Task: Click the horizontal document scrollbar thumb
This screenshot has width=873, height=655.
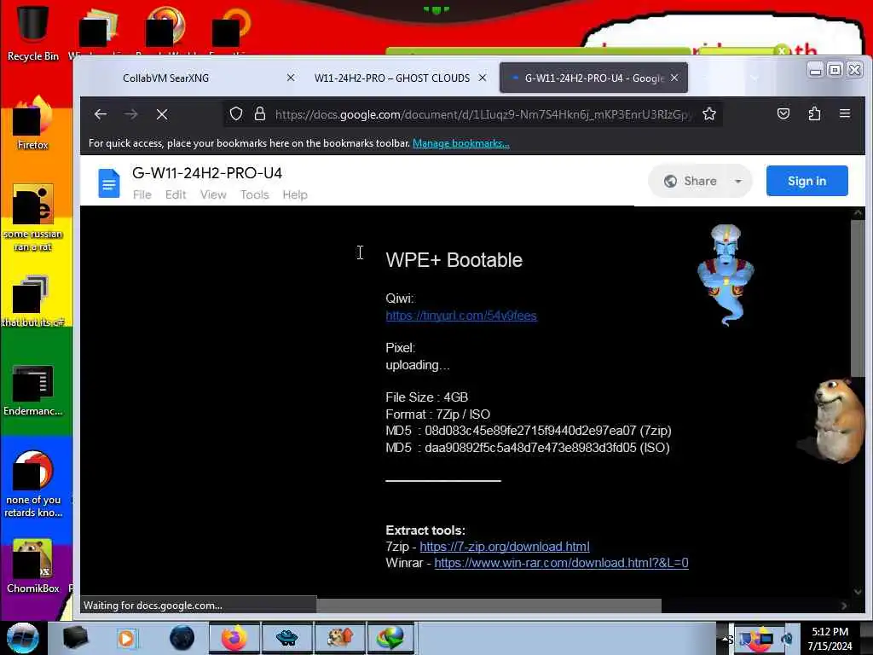Action: pos(489,606)
